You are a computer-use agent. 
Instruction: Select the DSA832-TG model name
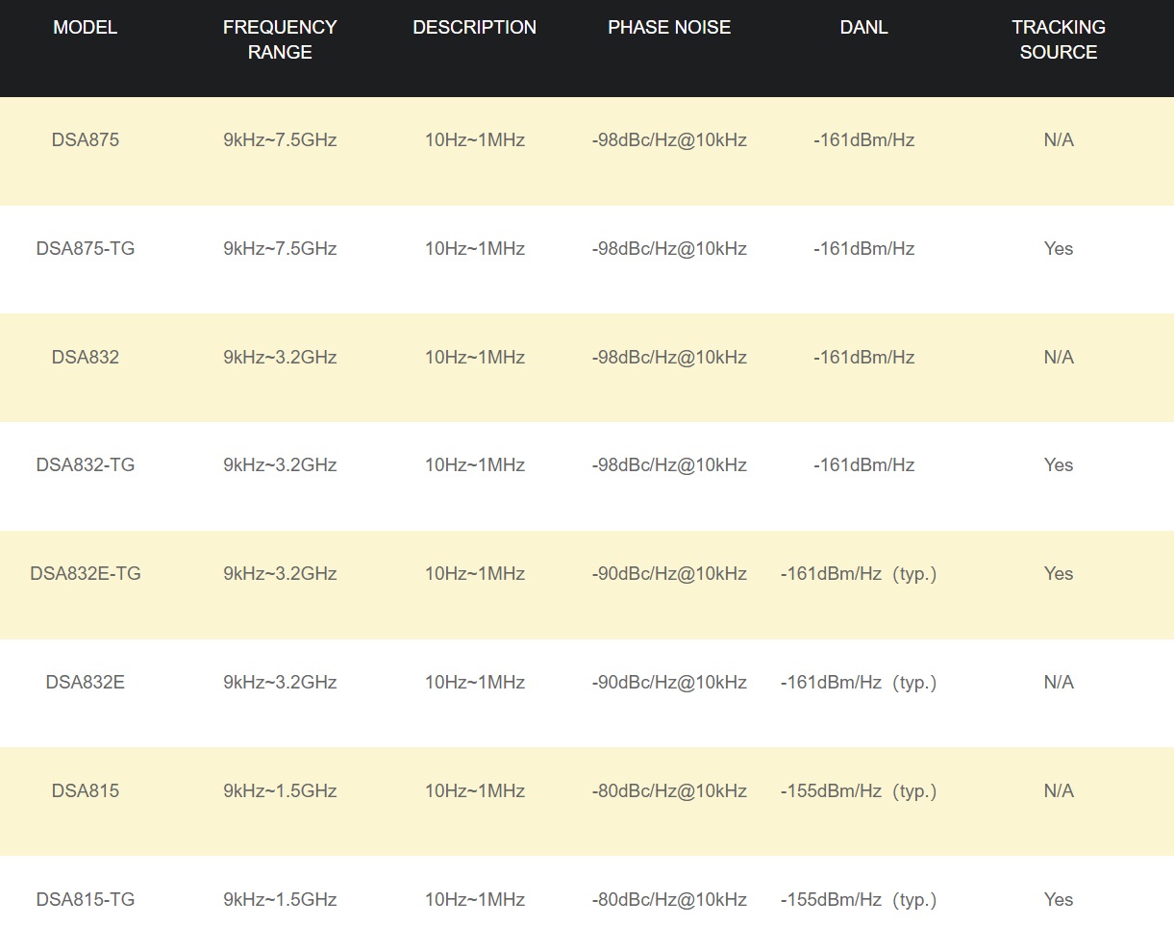(86, 465)
